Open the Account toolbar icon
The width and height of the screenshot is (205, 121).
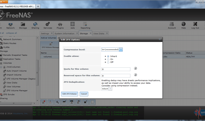[172, 25]
